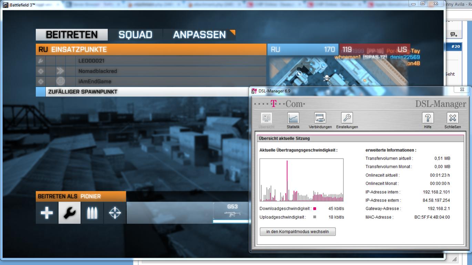Select the ammo bullets support class icon
Viewport: 472px width, 265px height.
click(92, 213)
